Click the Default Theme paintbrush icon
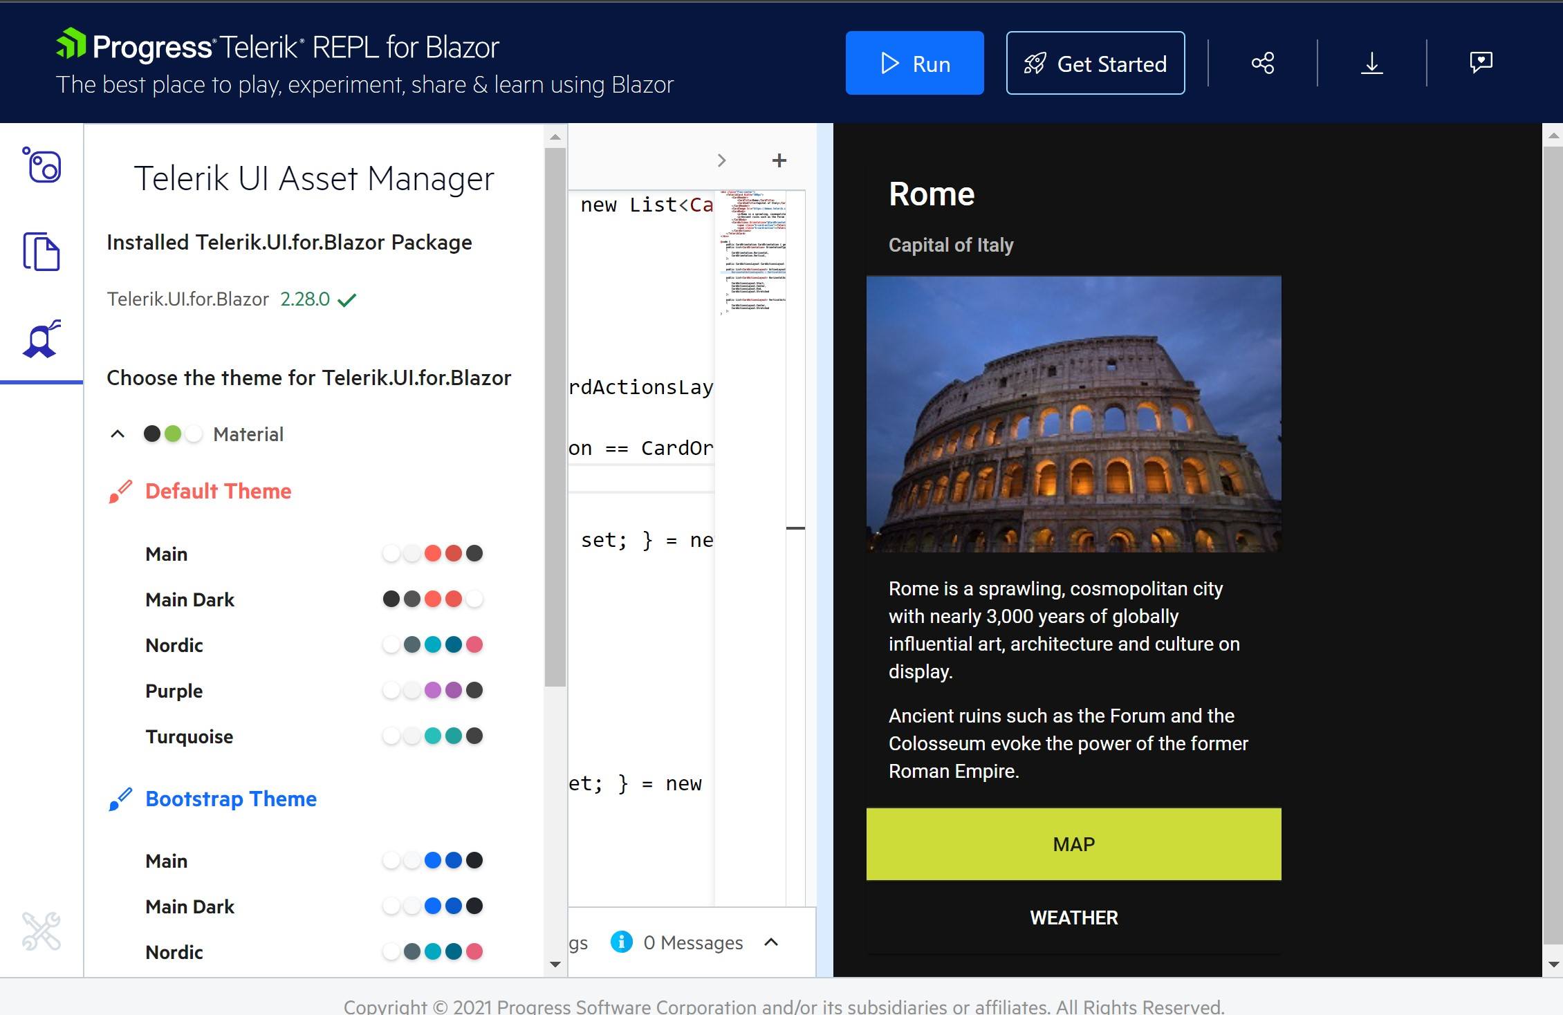 (x=120, y=492)
